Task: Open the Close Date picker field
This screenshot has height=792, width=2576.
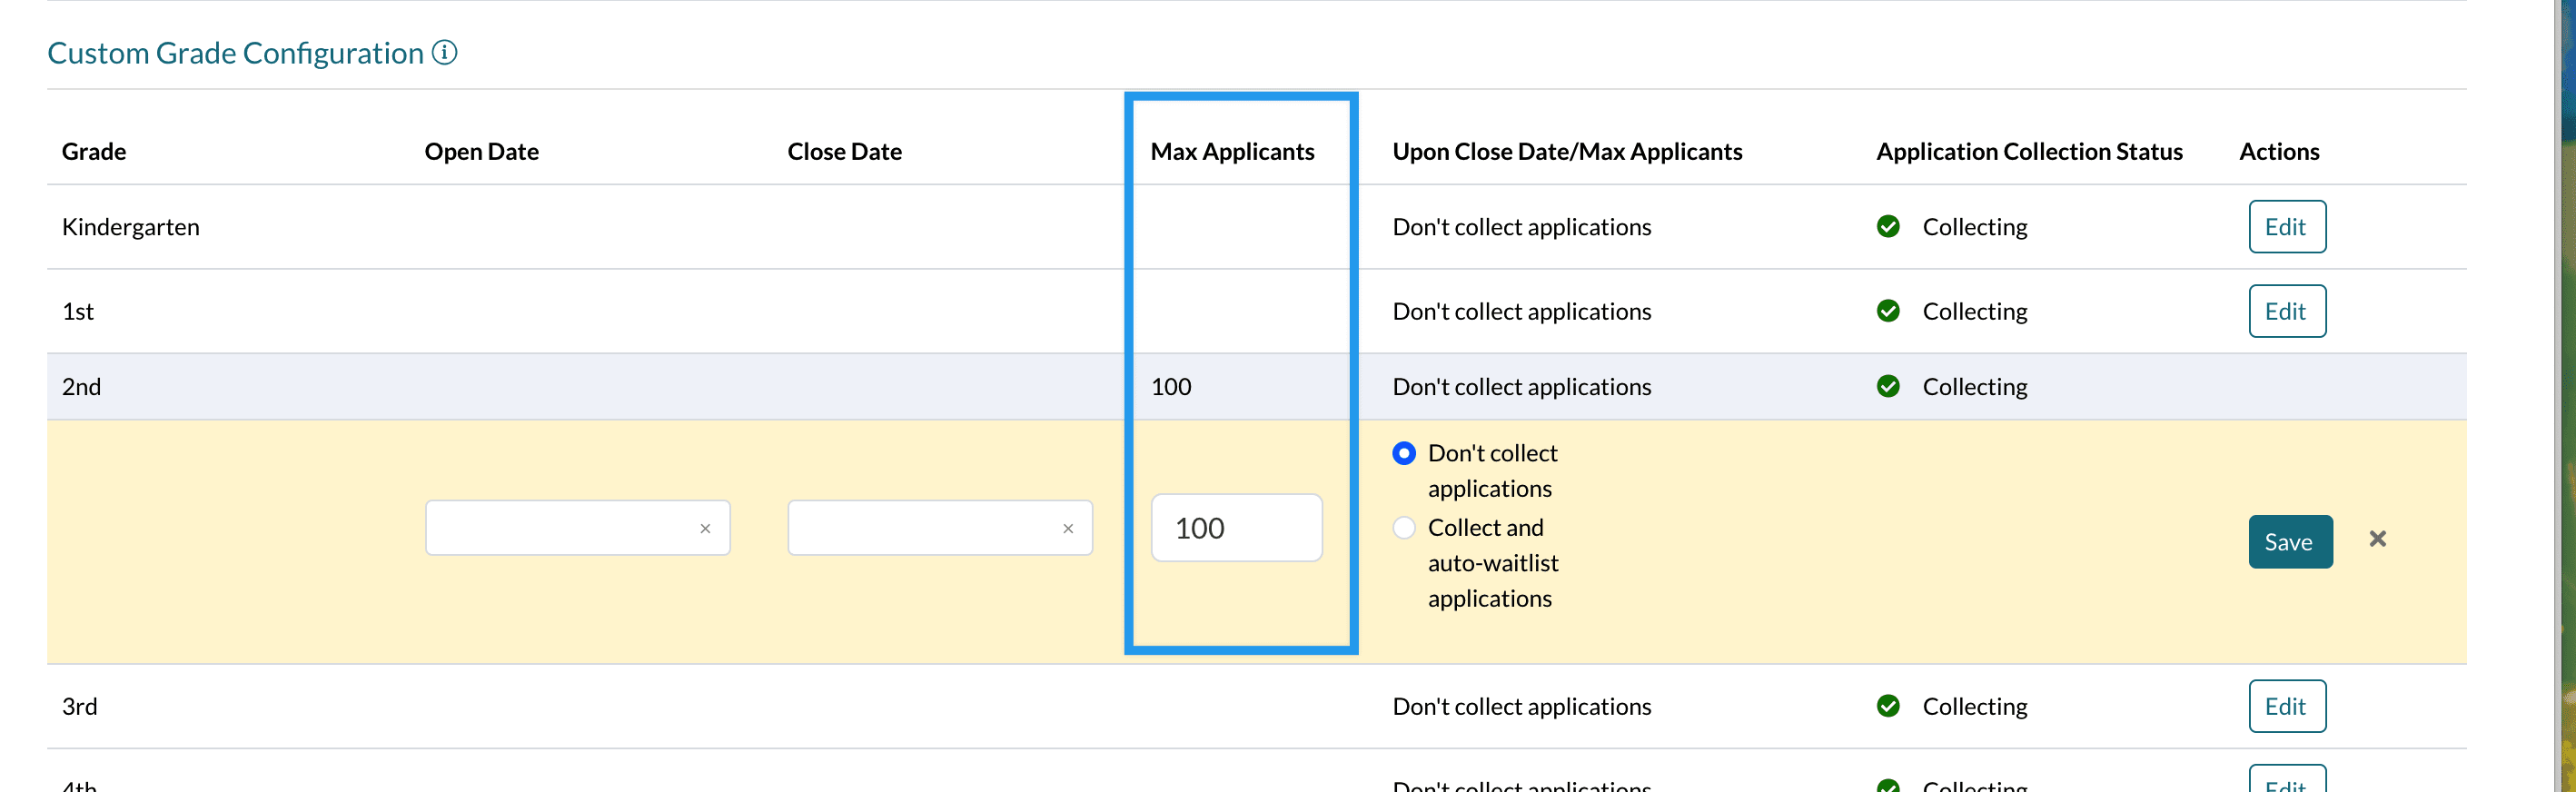Action: [x=922, y=528]
